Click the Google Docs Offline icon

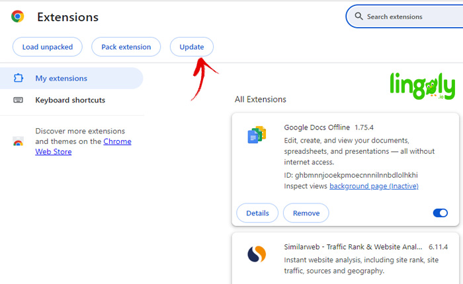[257, 135]
